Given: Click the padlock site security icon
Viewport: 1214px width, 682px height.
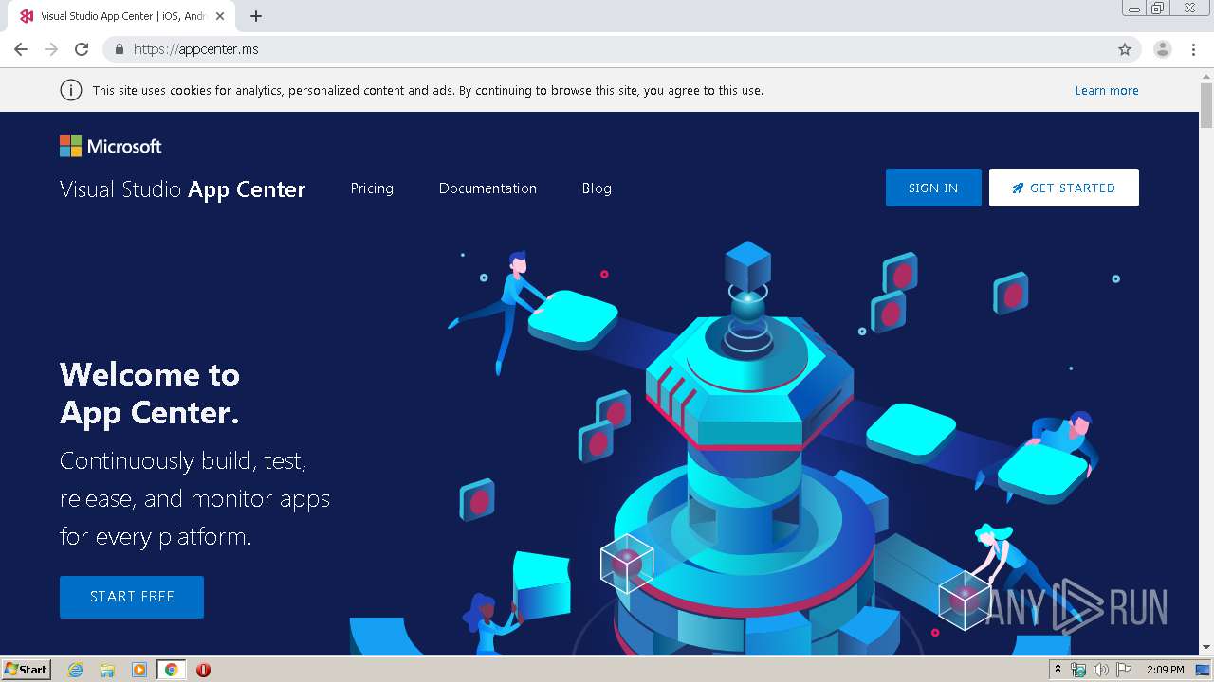Looking at the screenshot, I should (120, 49).
